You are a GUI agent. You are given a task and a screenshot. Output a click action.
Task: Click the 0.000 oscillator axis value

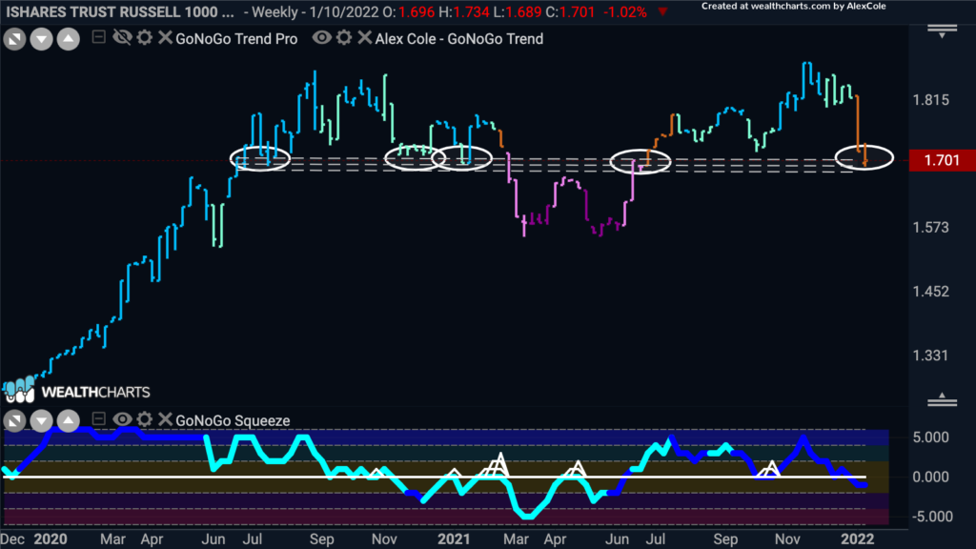(x=931, y=478)
